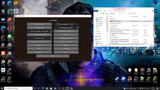160x90 pixels.
Task: Open the OBS Studio desktop shortcut
Action: (x=136, y=79)
